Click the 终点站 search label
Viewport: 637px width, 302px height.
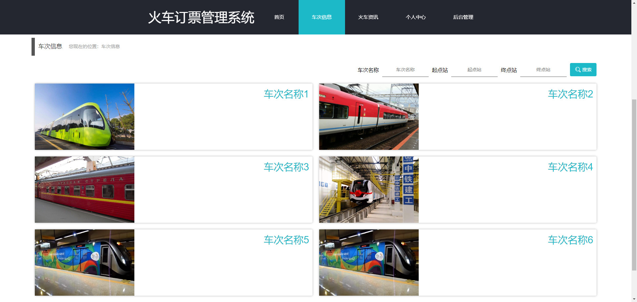(509, 70)
